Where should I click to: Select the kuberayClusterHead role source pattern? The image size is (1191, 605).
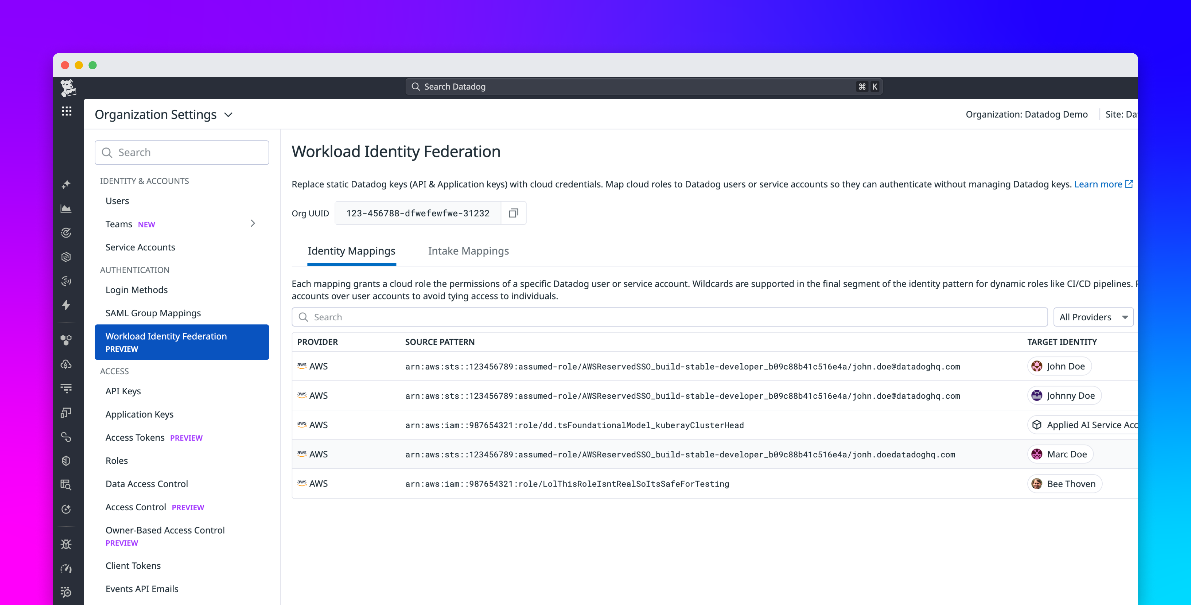click(x=574, y=425)
